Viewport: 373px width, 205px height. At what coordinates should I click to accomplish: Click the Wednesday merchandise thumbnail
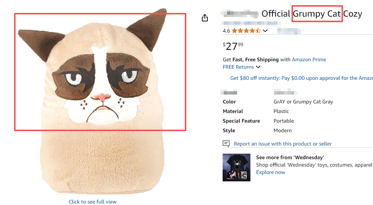(236, 167)
